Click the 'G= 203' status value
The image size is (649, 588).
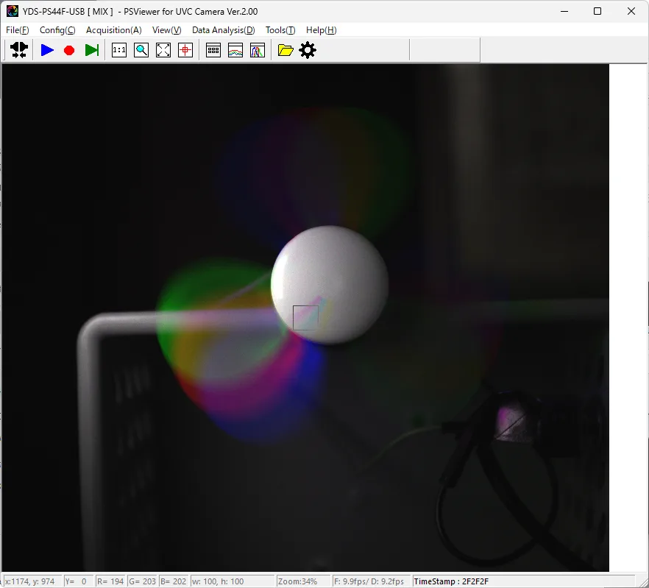click(143, 581)
